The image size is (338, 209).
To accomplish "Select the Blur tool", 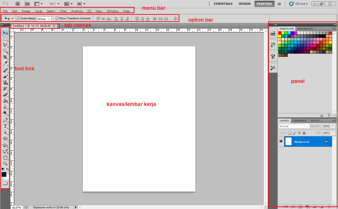I will [x=5, y=107].
